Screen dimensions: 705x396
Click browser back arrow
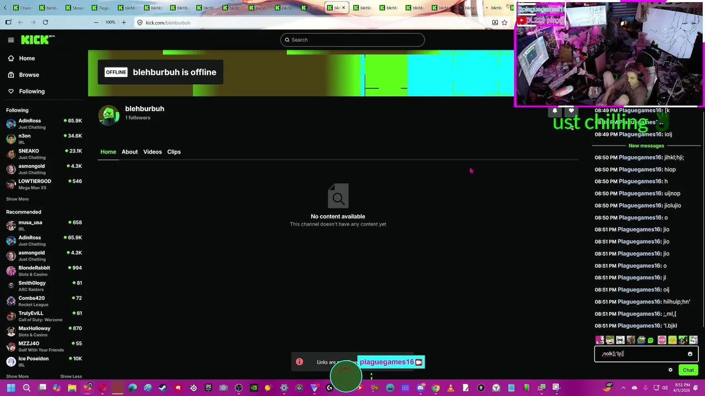pyautogui.click(x=20, y=23)
